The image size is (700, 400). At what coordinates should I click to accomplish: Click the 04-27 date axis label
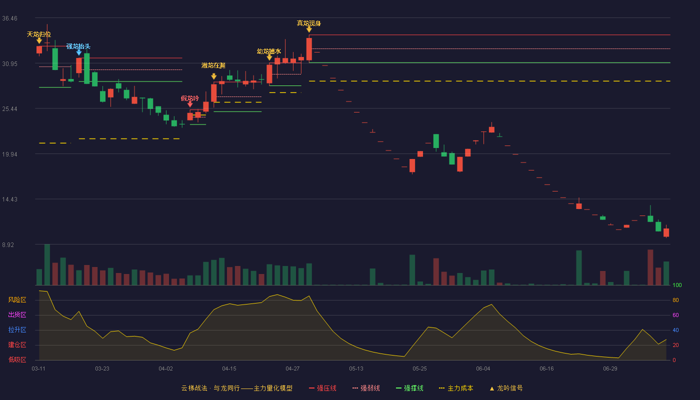[292, 368]
